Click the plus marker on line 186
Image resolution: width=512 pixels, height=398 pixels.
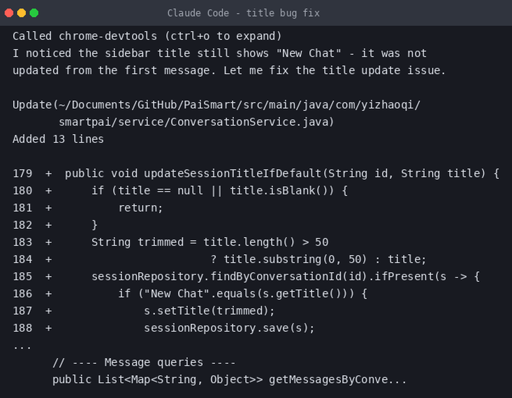tap(48, 293)
